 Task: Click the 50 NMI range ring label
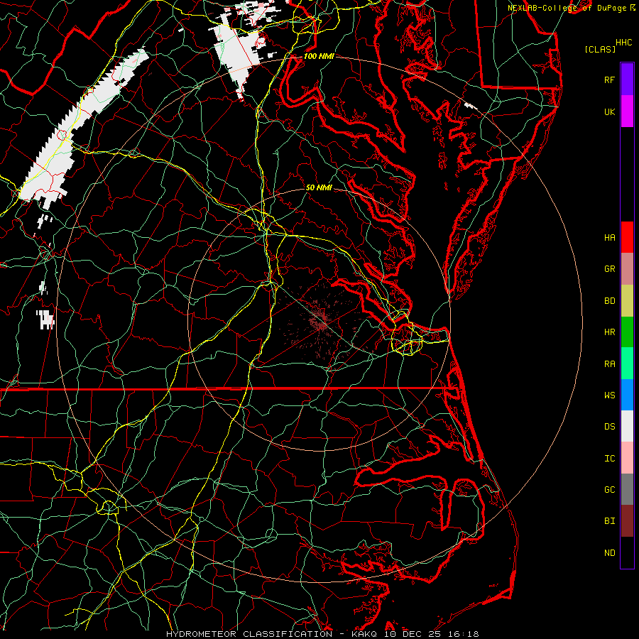(319, 187)
